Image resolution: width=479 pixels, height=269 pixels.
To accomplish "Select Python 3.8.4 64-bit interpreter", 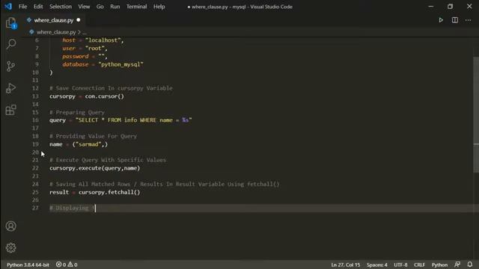I will coord(28,265).
